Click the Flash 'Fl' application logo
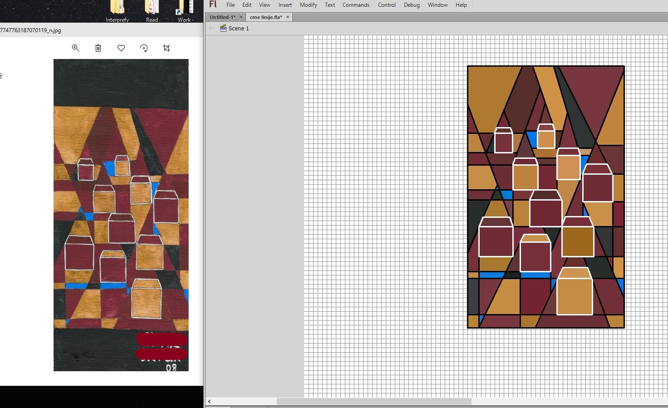This screenshot has height=408, width=668. tap(213, 5)
